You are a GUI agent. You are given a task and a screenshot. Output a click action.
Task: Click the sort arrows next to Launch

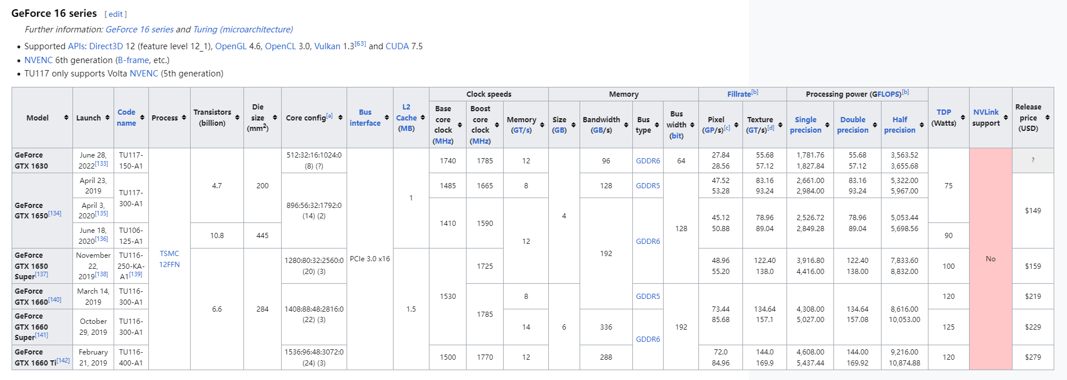[107, 118]
